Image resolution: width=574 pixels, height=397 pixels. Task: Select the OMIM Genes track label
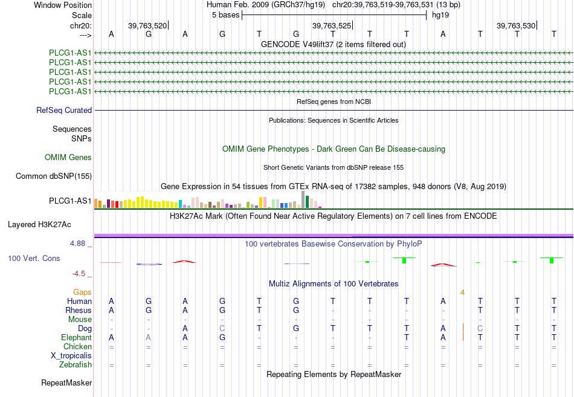[x=68, y=158]
